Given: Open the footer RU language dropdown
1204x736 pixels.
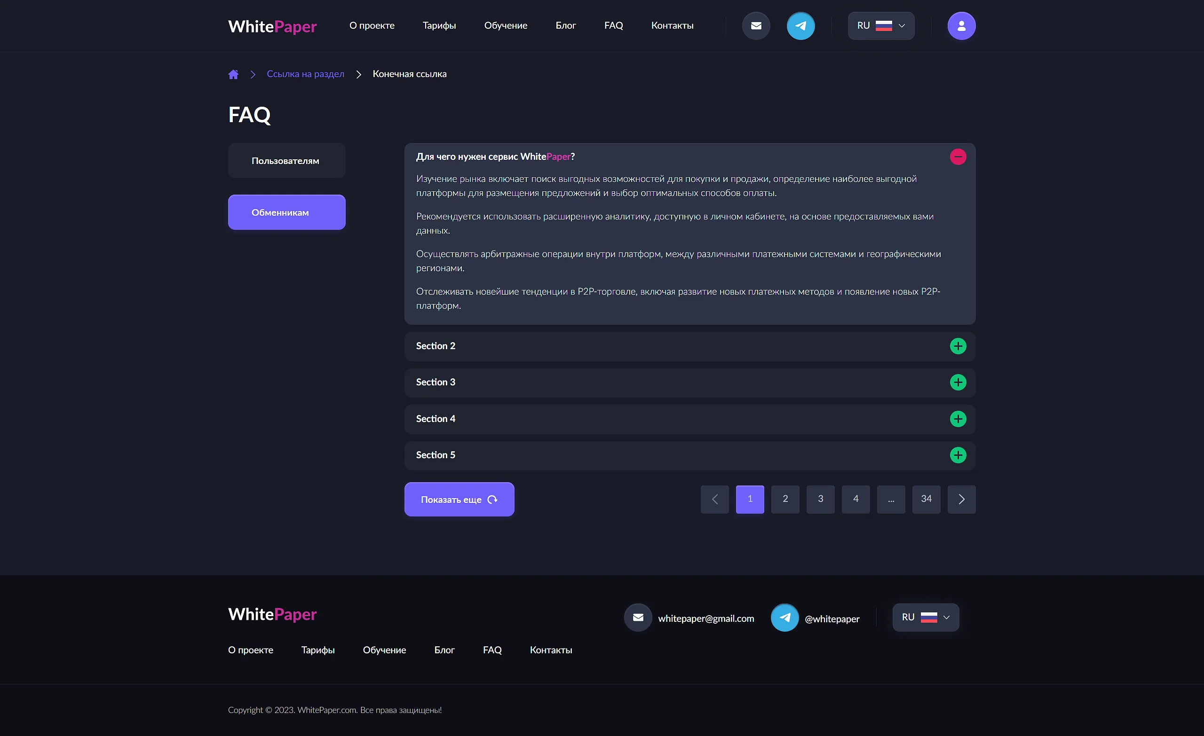Looking at the screenshot, I should click(x=926, y=618).
